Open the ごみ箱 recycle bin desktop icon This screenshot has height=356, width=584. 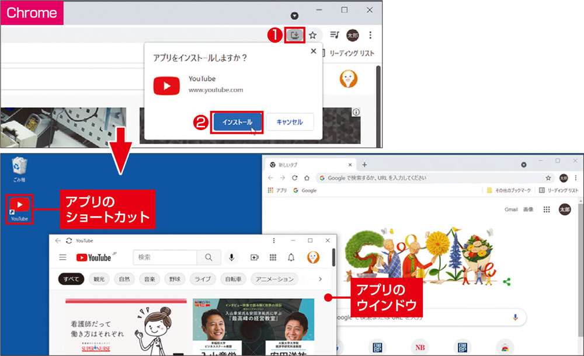coord(19,169)
